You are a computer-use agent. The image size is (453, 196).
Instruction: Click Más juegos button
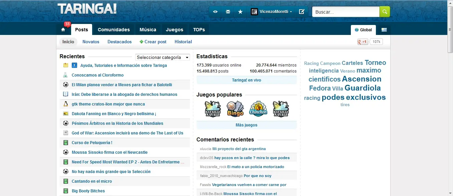click(247, 125)
